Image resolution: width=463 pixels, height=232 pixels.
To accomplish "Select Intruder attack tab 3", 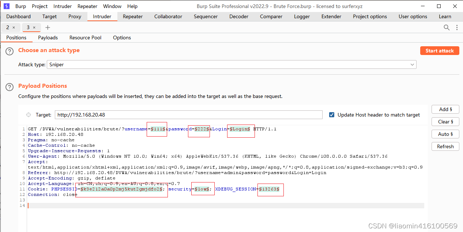I will [x=28, y=27].
